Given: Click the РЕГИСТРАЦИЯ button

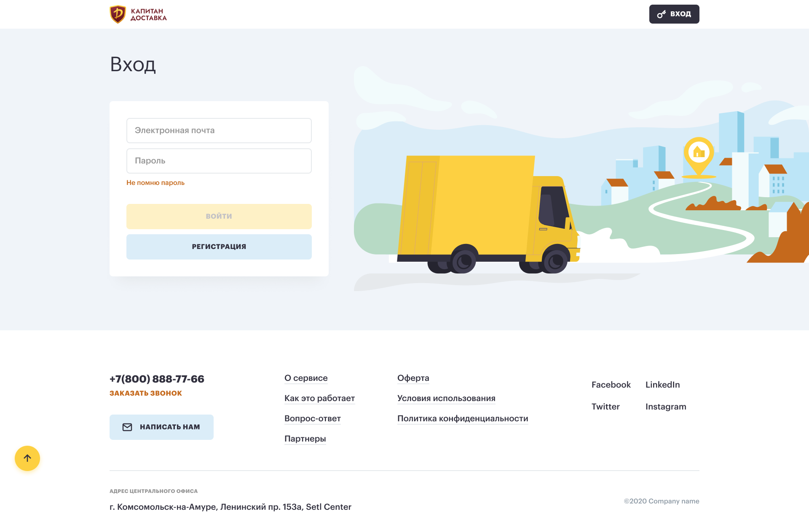Looking at the screenshot, I should tap(219, 247).
